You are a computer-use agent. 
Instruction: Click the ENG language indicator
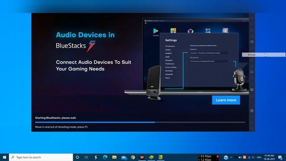pos(259,157)
